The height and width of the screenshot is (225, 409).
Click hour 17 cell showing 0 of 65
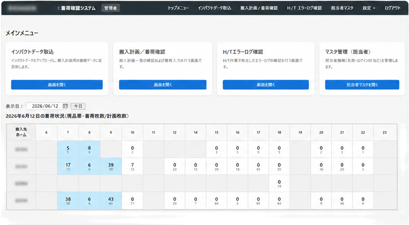(x=258, y=201)
